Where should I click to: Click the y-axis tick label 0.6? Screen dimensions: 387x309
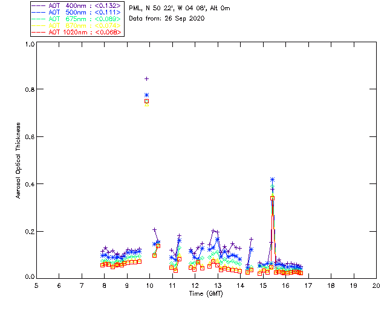(30, 137)
